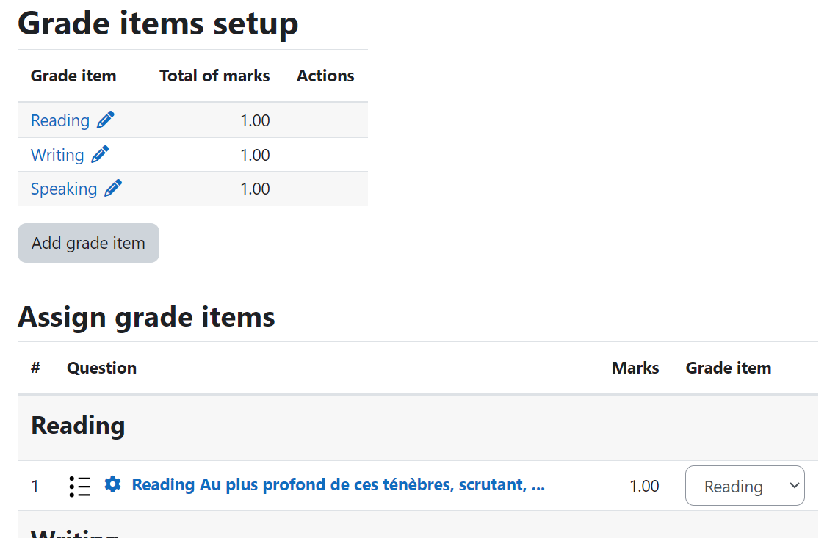Edit the Writing grade item name with the pencil icon
Viewport: 838px width, 538px height.
click(100, 154)
